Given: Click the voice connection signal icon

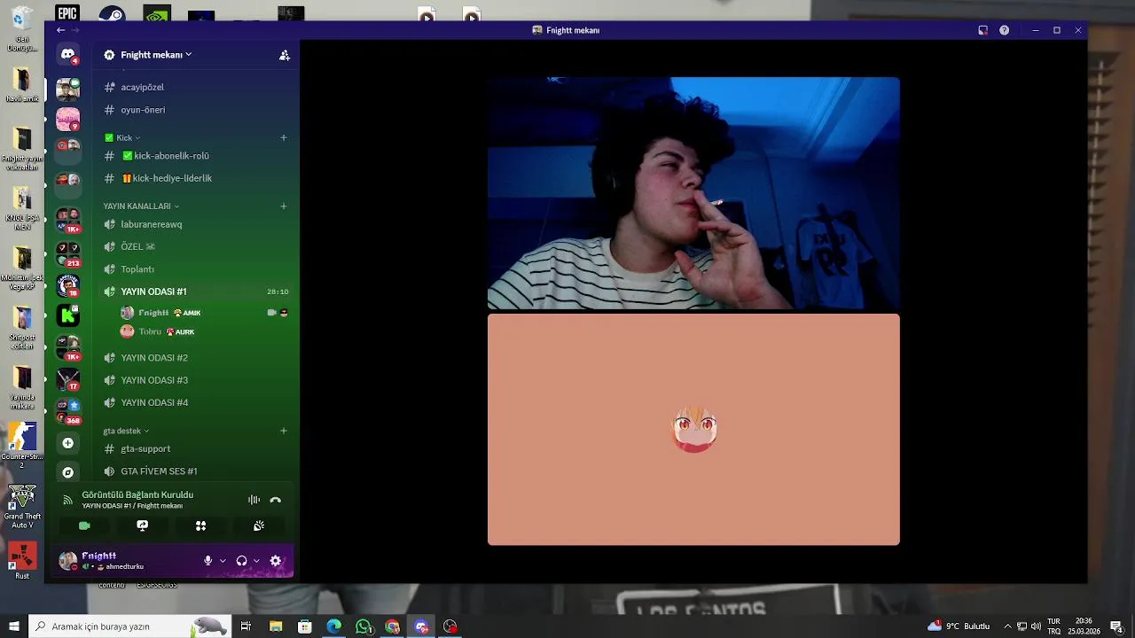Looking at the screenshot, I should tap(67, 500).
